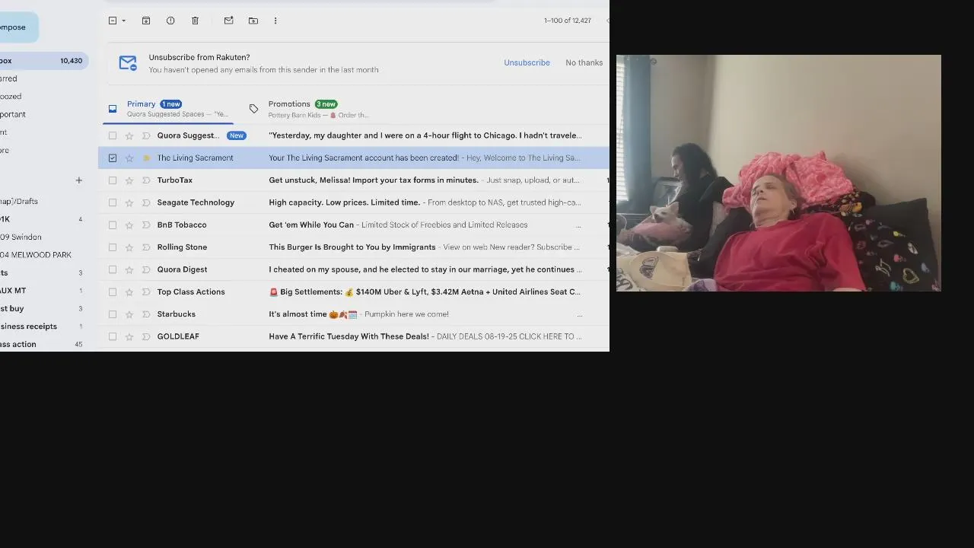This screenshot has width=974, height=548.
Task: Archive the selected email via toolbar
Action: 146,21
